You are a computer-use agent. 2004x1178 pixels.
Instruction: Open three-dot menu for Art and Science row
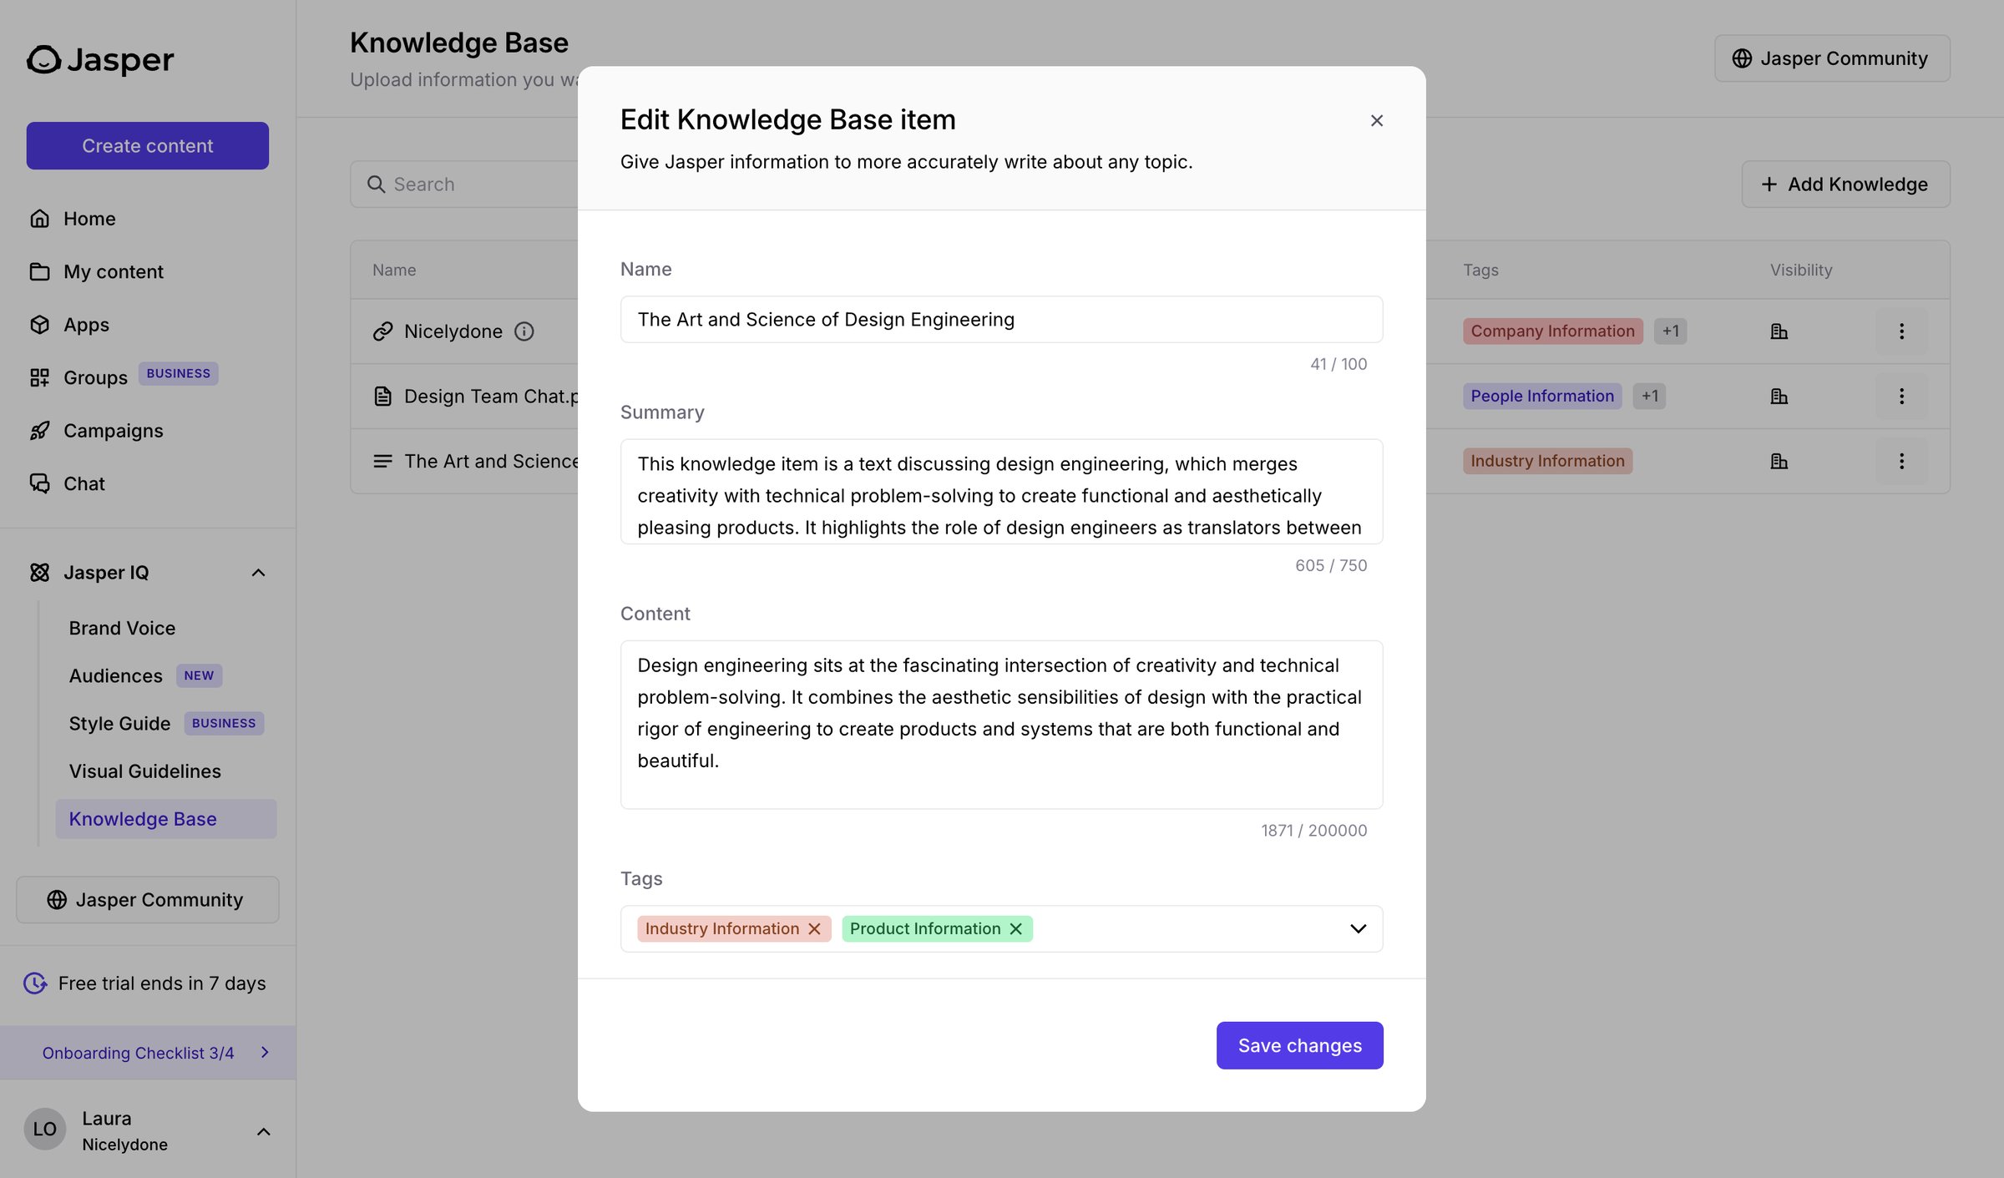(1901, 461)
